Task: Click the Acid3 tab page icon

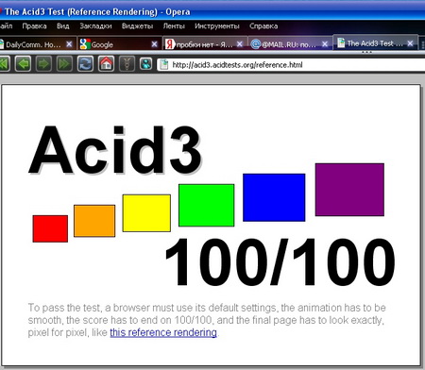Action: click(341, 43)
